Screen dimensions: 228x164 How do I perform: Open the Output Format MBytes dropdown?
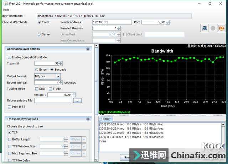[x=58, y=76]
